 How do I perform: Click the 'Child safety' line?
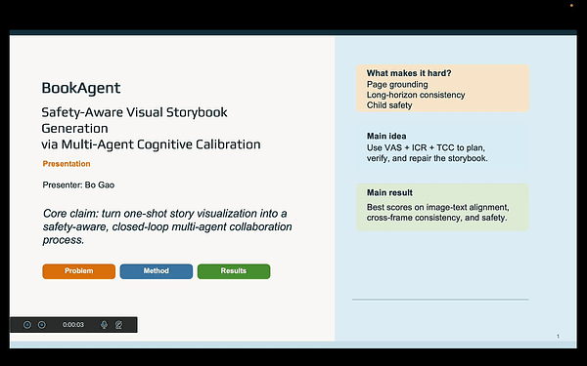[x=389, y=105]
